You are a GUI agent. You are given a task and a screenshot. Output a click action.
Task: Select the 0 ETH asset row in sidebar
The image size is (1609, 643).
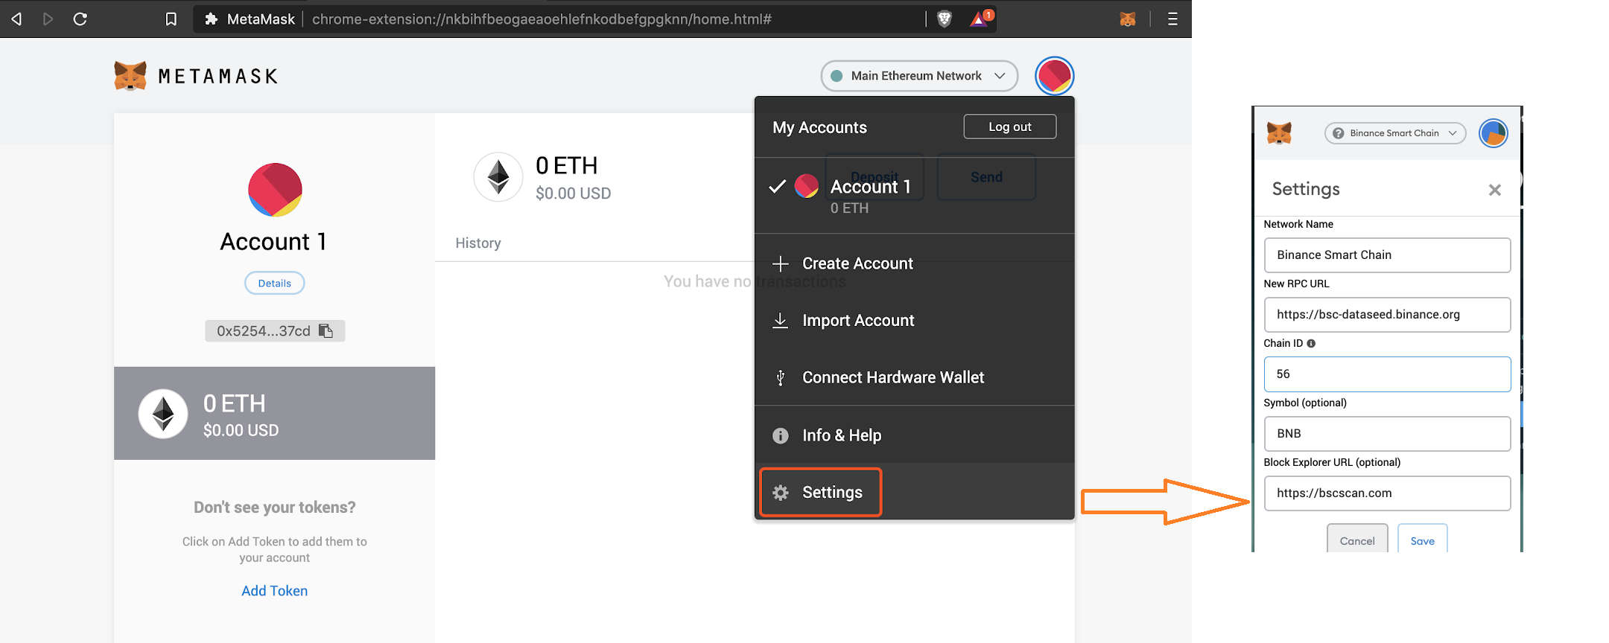click(x=274, y=413)
